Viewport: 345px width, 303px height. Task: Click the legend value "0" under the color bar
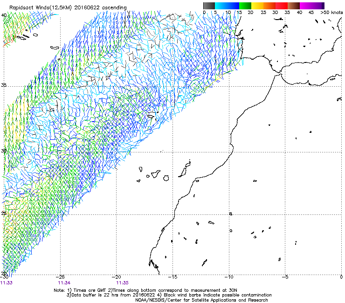204,13
